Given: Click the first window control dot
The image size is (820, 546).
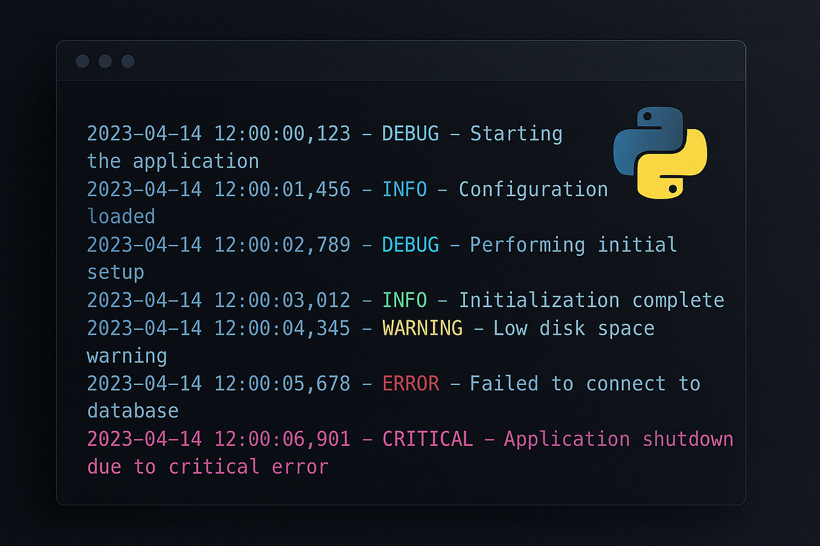Looking at the screenshot, I should pos(83,61).
